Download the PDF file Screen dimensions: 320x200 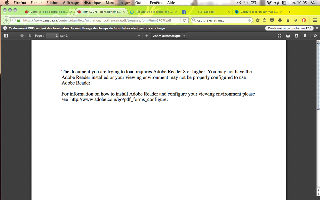point(296,36)
